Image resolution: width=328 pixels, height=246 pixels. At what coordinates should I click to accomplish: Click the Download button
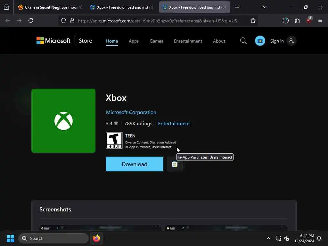pyautogui.click(x=135, y=164)
